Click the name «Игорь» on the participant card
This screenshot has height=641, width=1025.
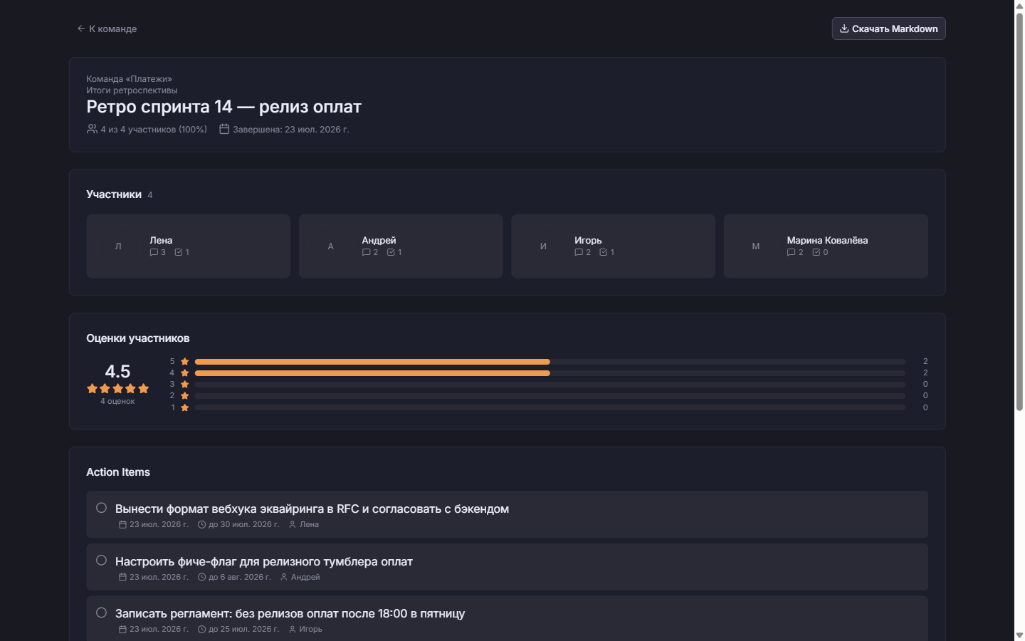pos(588,241)
